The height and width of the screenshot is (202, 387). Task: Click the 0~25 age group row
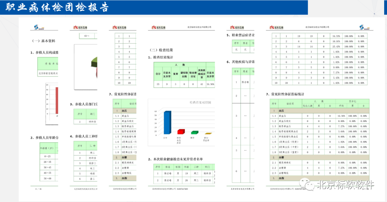49,157
